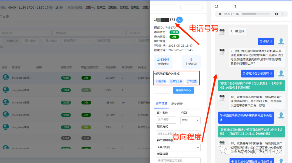Click the 最大值 dialogue rounds field
The width and height of the screenshot is (292, 163).
point(51,41)
